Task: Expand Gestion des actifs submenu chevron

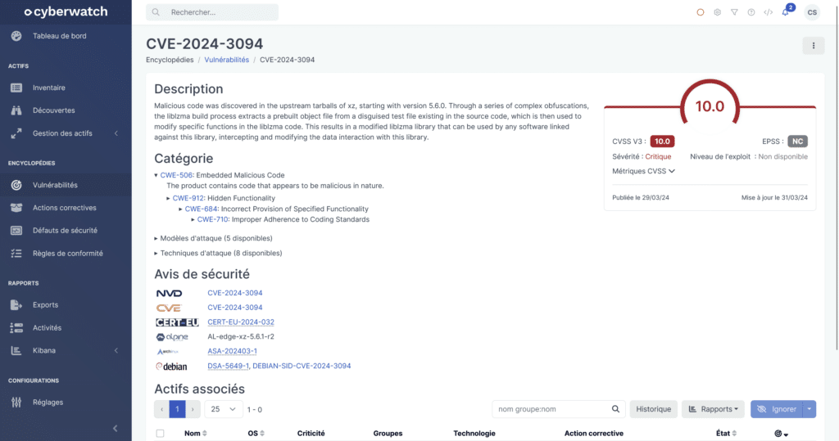Action: (116, 133)
